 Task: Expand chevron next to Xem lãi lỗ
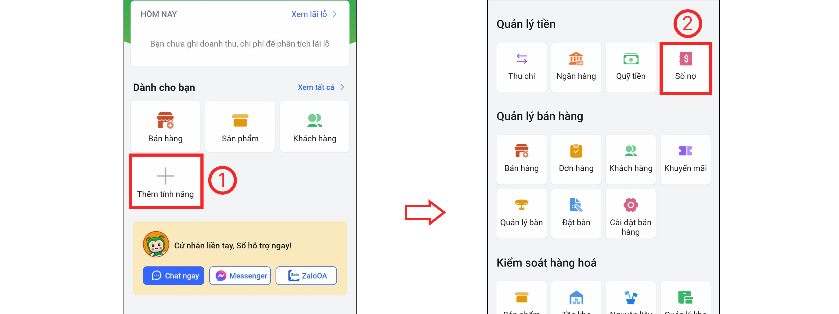point(335,14)
